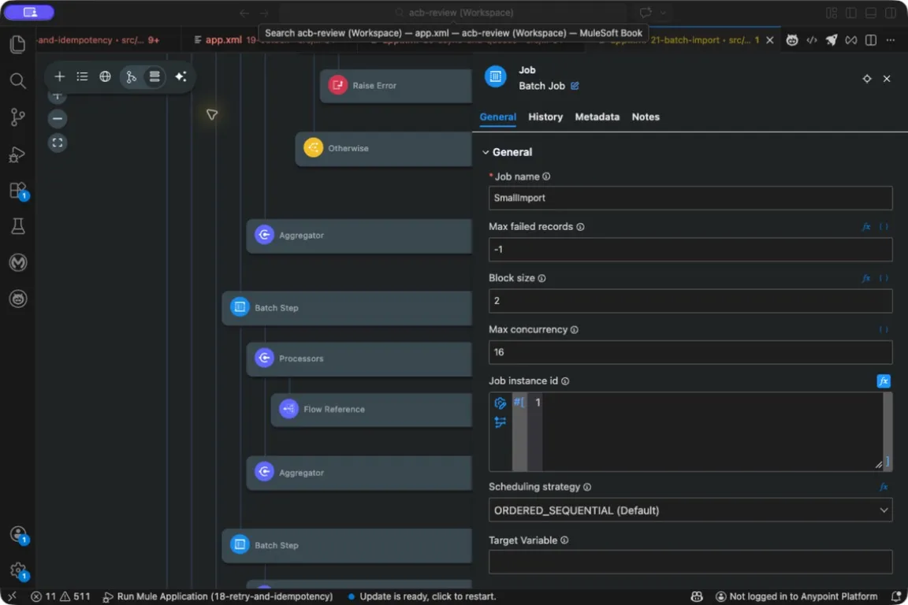Open the Manage gear menu

[x=18, y=571]
